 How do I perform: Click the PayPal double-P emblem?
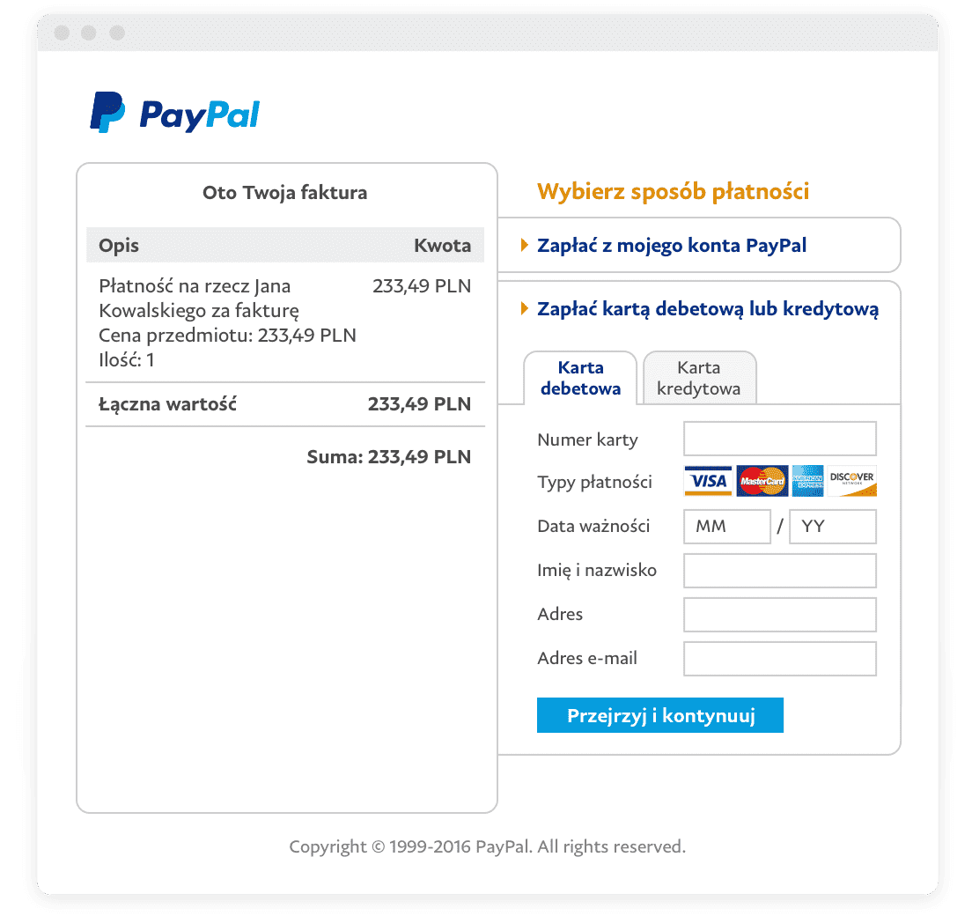pos(107,112)
